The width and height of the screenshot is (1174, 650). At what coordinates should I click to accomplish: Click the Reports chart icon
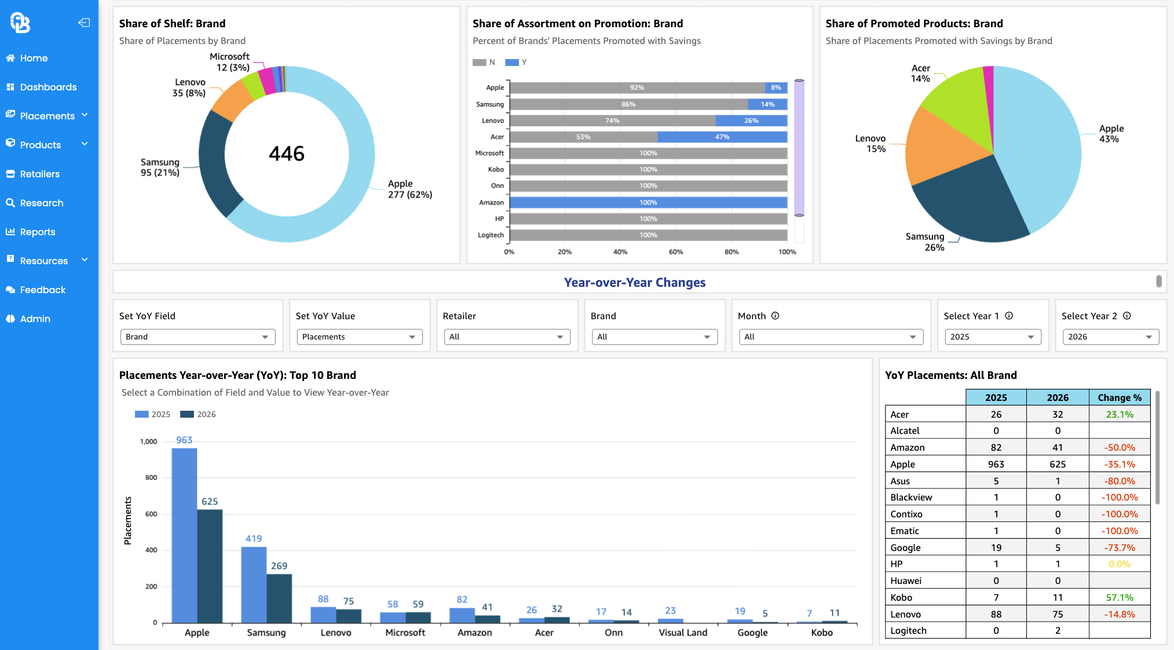pos(10,231)
